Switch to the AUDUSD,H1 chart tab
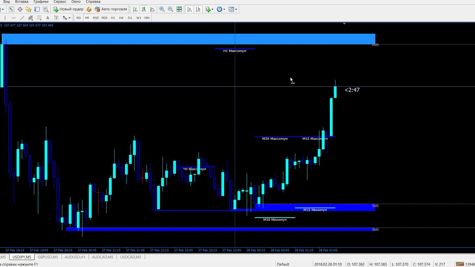Screen dimensions: 475x267 75,257
